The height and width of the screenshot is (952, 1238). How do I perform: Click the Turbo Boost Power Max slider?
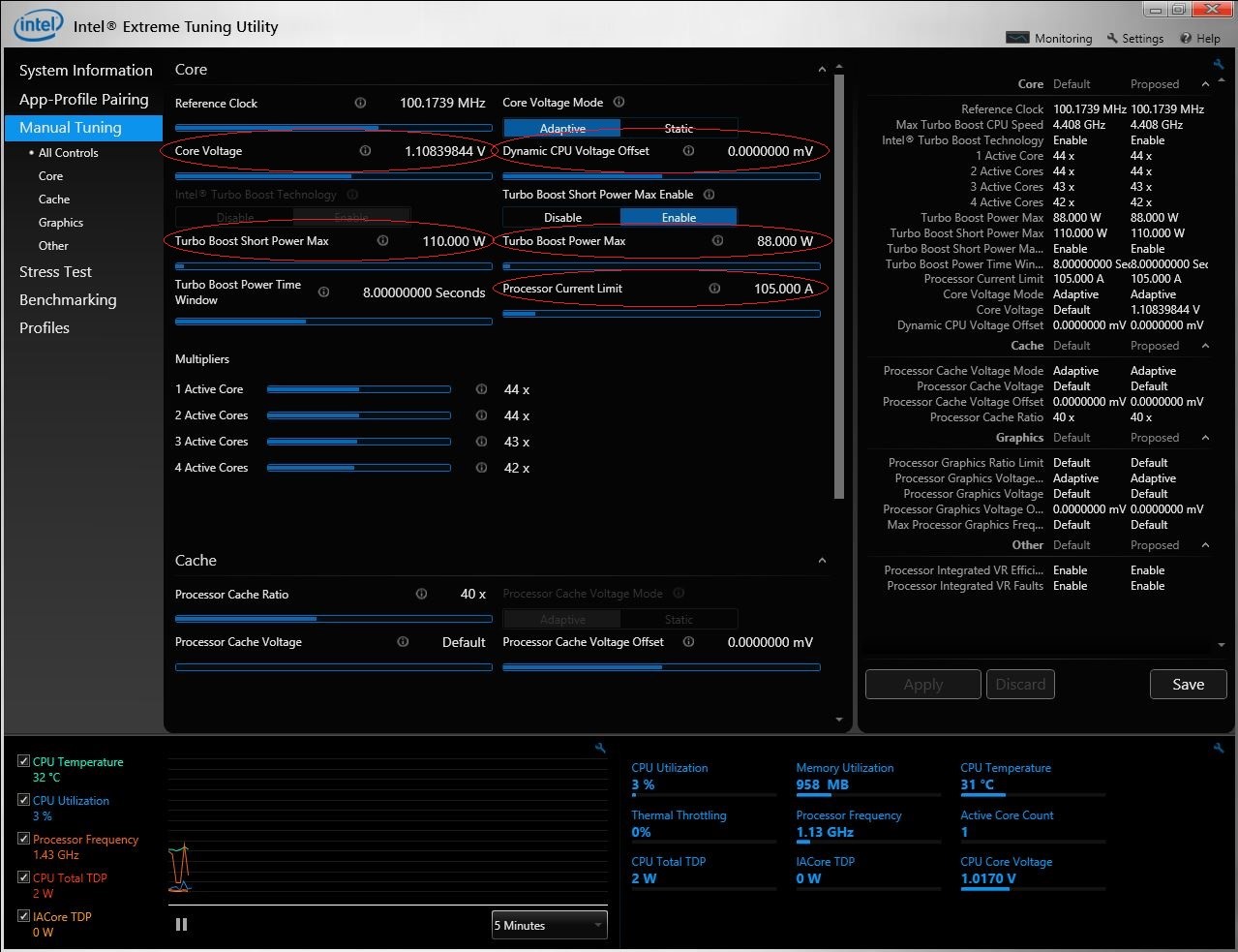click(661, 266)
